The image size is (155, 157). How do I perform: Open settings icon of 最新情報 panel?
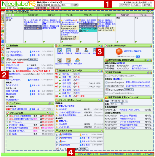(x=52, y=46)
